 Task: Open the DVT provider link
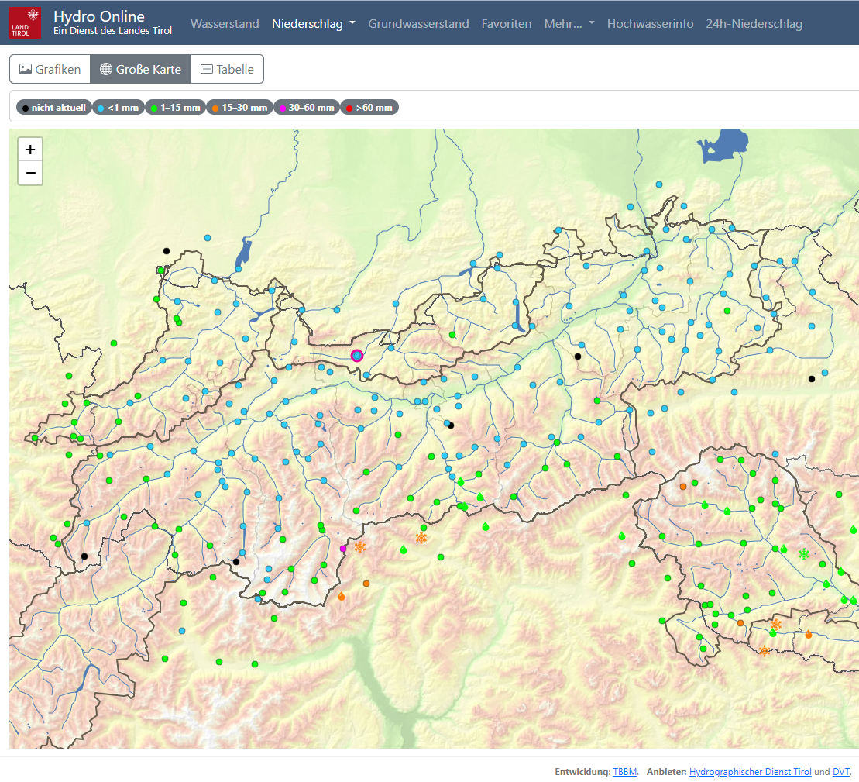click(x=840, y=772)
